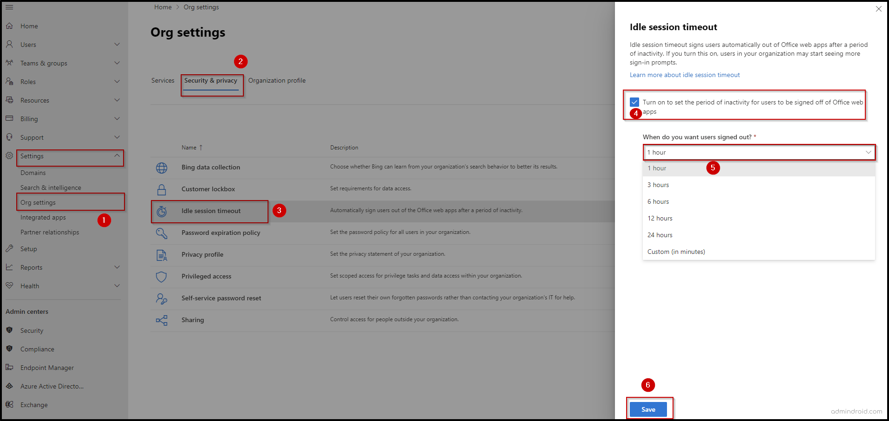Click the Save button

pyautogui.click(x=648, y=409)
